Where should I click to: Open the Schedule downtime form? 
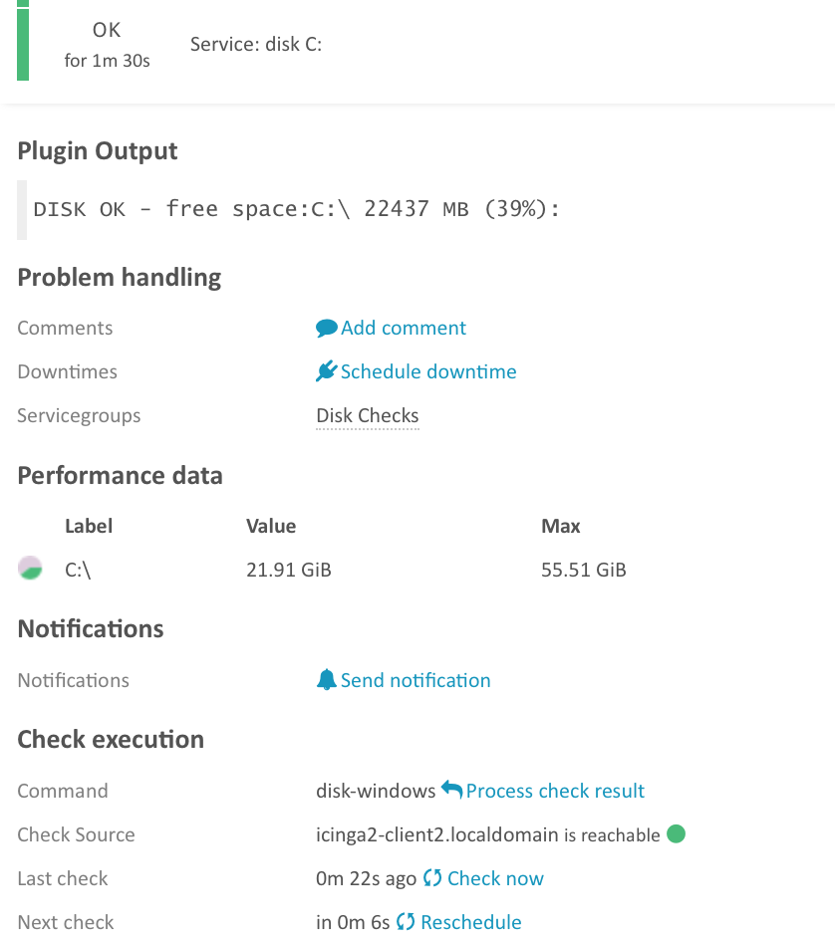click(x=428, y=371)
